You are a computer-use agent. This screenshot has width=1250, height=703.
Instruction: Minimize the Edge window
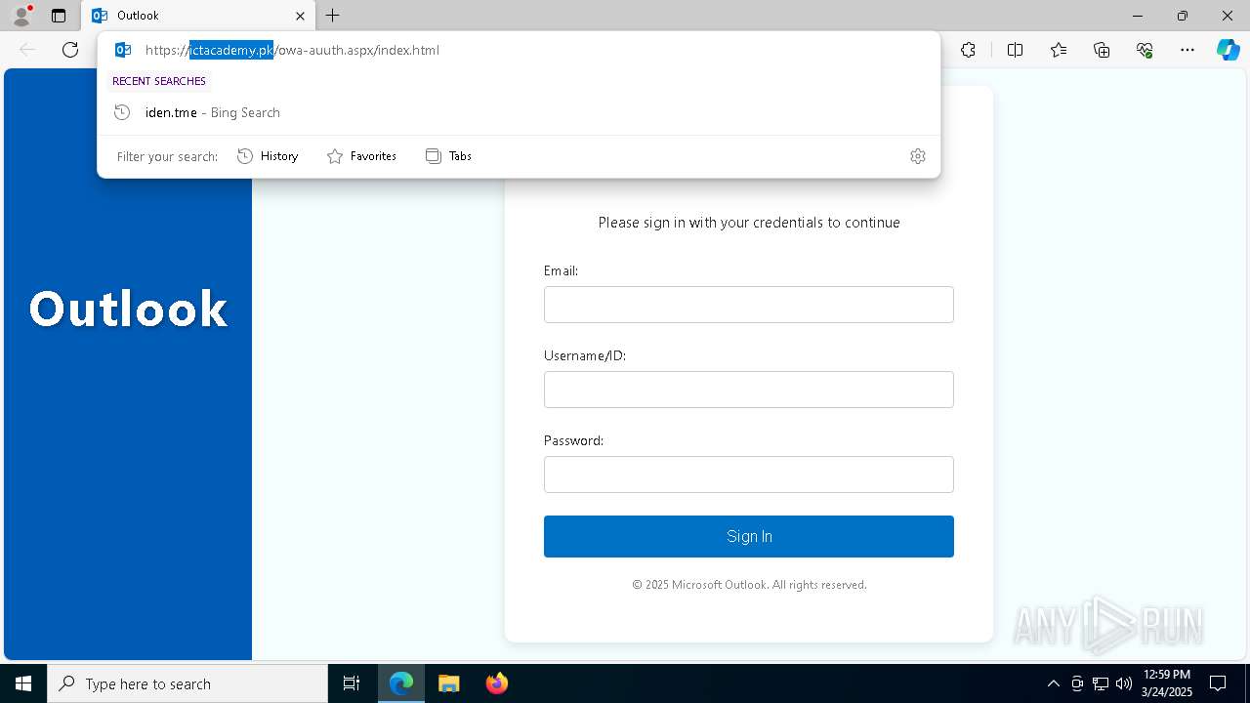[x=1138, y=16]
